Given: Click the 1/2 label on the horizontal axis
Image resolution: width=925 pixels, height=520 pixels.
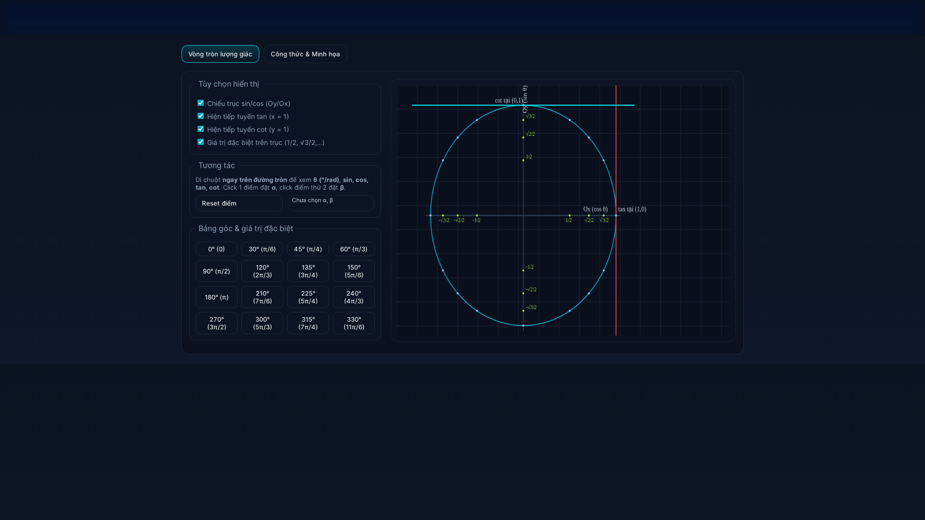Looking at the screenshot, I should (x=568, y=220).
